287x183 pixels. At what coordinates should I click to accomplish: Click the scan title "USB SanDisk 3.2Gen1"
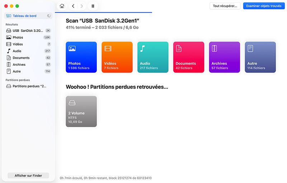(x=102, y=21)
